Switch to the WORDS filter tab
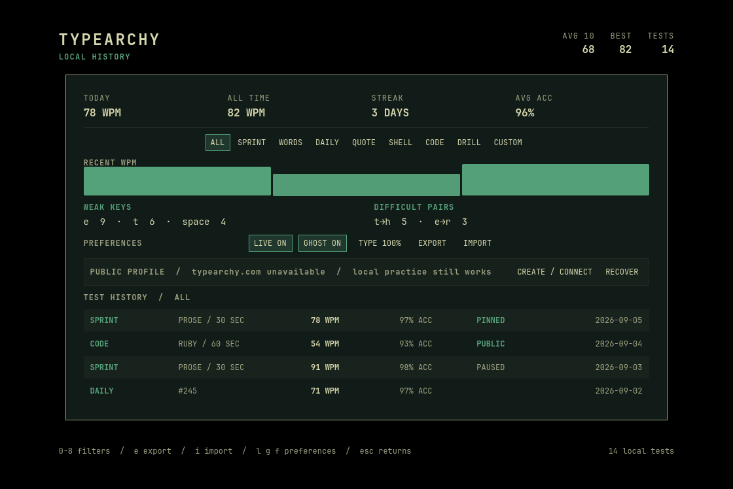733x489 pixels. point(291,143)
